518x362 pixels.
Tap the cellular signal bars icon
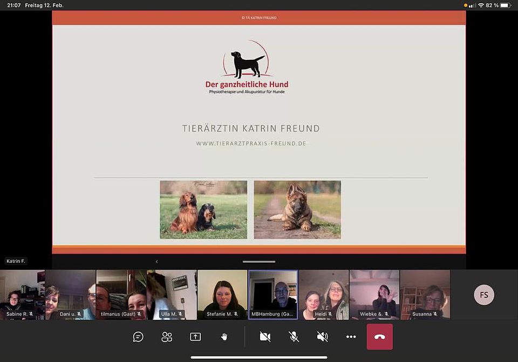click(473, 5)
